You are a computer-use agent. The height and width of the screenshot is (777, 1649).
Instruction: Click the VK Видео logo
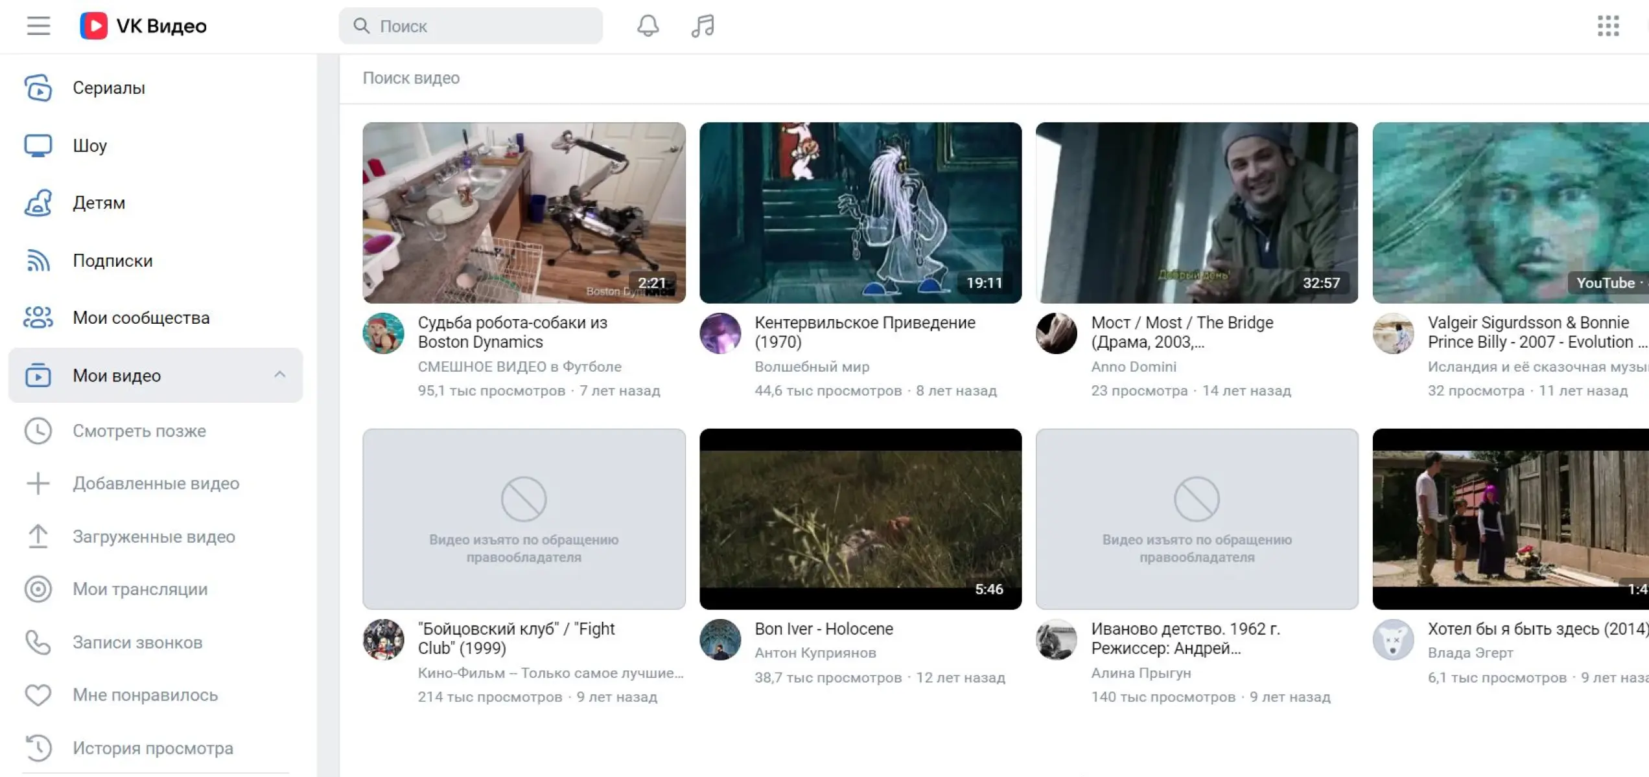143,26
